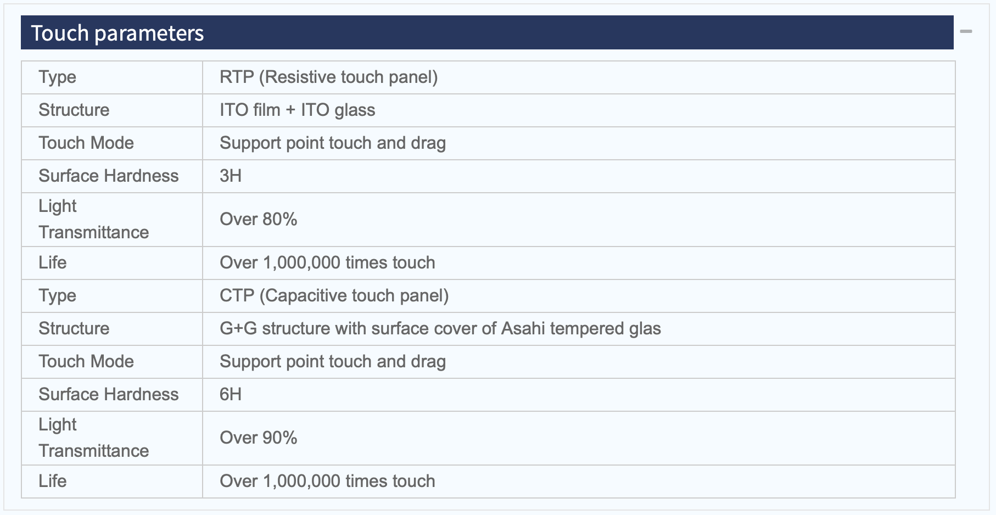Click the second Surface Hardness label
Screen dimensions: 996x515
click(x=108, y=394)
